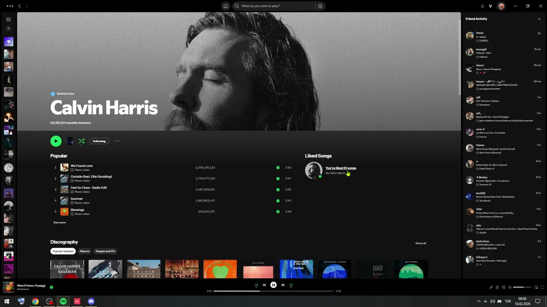547x307 pixels.
Task: Click 'Show all' discography link
Action: (421, 243)
